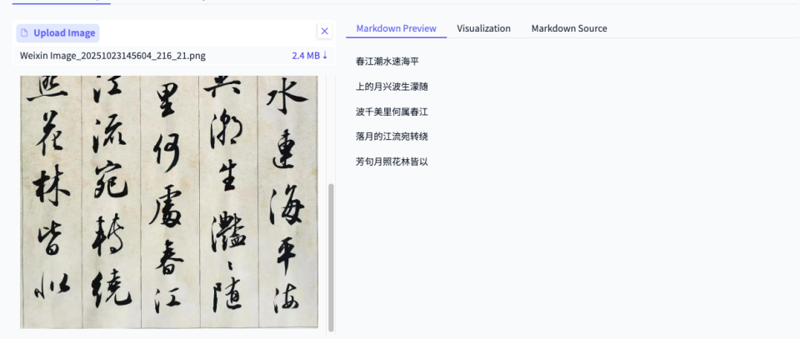Viewport: 800px width, 339px height.
Task: Remove the uploaded image with the X button
Action: coord(324,32)
